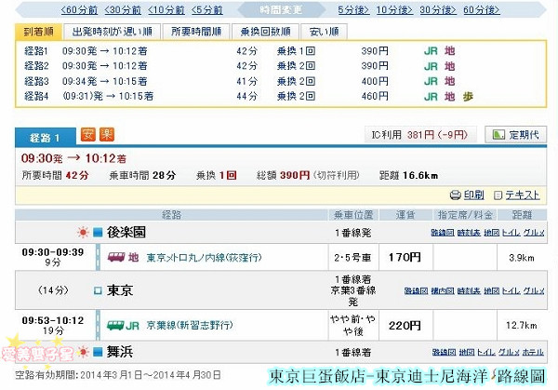Open 地図 for 東京 station

click(491, 291)
